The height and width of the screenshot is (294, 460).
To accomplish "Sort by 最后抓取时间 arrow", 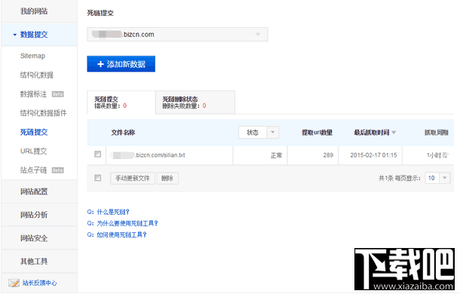I will 394,133.
